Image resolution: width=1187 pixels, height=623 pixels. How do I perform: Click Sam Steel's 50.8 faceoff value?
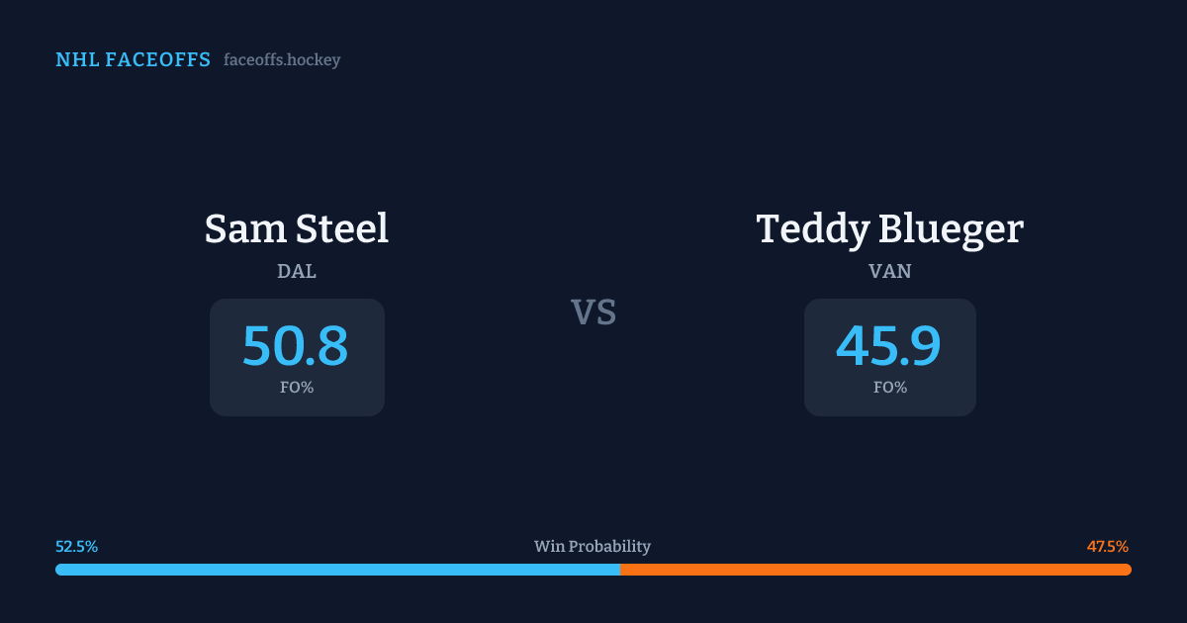pyautogui.click(x=296, y=346)
